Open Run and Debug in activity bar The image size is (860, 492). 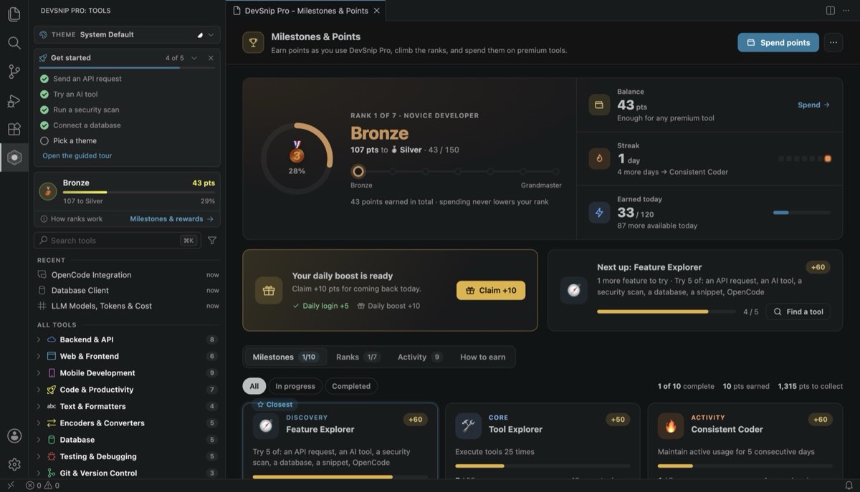coord(14,101)
